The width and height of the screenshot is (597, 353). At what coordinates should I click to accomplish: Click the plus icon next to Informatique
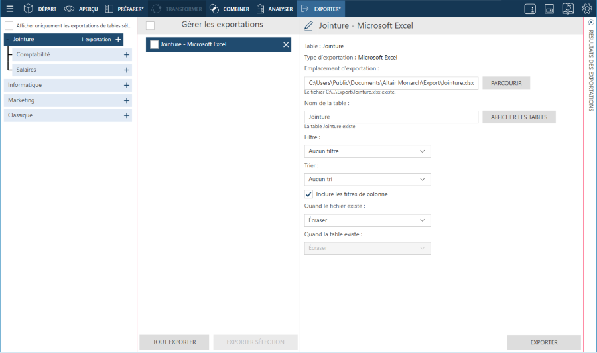[126, 85]
